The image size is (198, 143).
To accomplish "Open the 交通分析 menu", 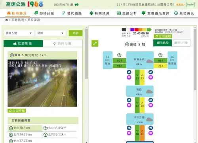I will pos(127,13).
